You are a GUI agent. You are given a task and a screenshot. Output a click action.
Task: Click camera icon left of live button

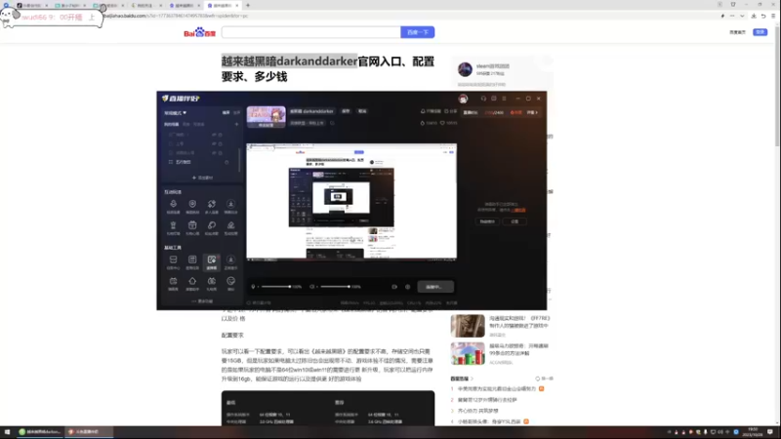pyautogui.click(x=394, y=287)
